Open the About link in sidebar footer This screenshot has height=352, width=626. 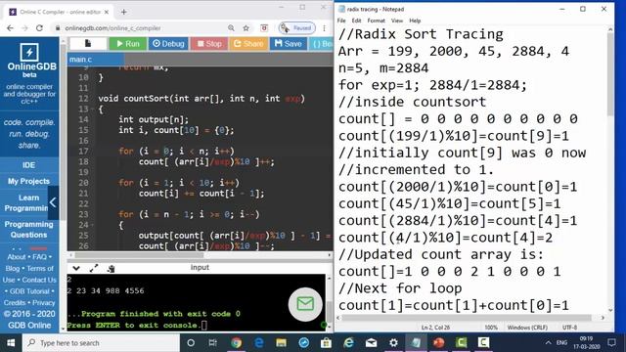[x=17, y=257]
